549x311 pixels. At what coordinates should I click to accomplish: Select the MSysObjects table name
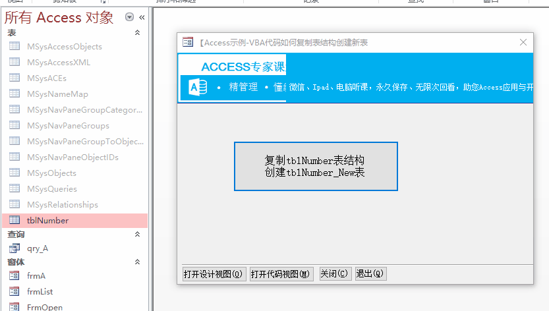pyautogui.click(x=51, y=173)
